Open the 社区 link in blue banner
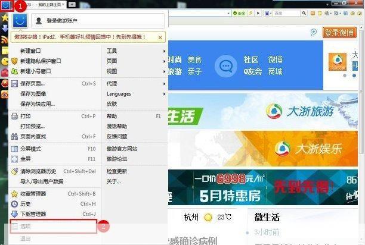 [251, 59]
